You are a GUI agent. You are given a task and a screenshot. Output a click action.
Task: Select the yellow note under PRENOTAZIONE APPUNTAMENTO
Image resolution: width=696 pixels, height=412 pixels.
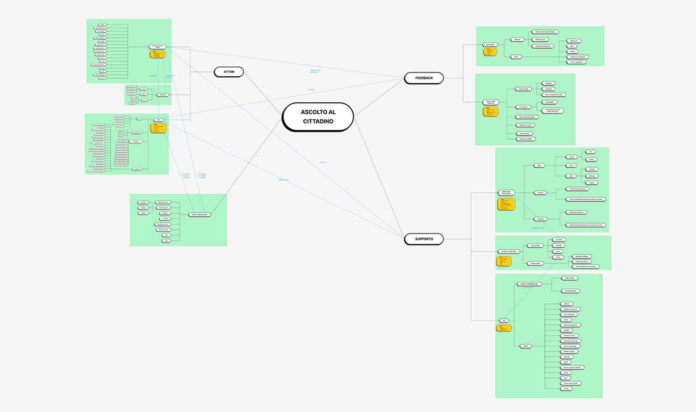(x=506, y=204)
